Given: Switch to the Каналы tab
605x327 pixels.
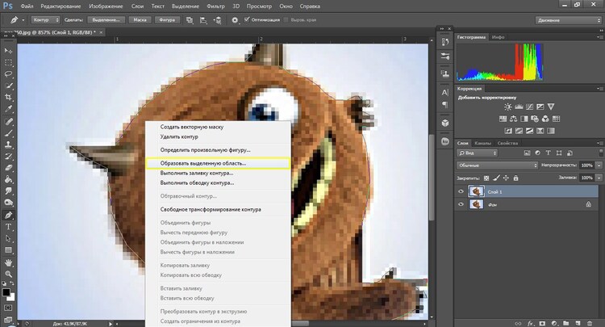Looking at the screenshot, I should point(482,143).
